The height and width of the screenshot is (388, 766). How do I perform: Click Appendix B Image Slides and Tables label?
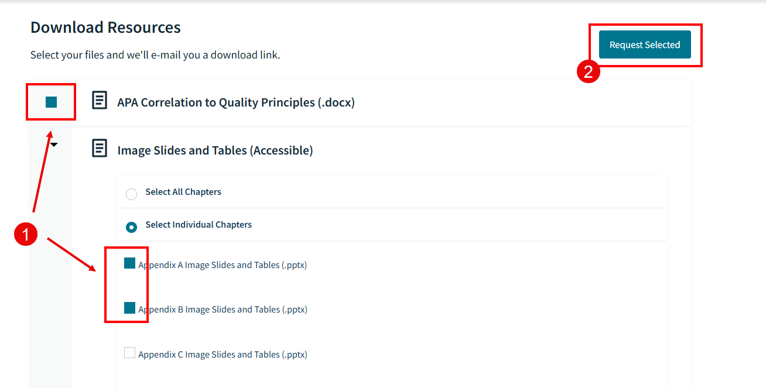click(223, 310)
